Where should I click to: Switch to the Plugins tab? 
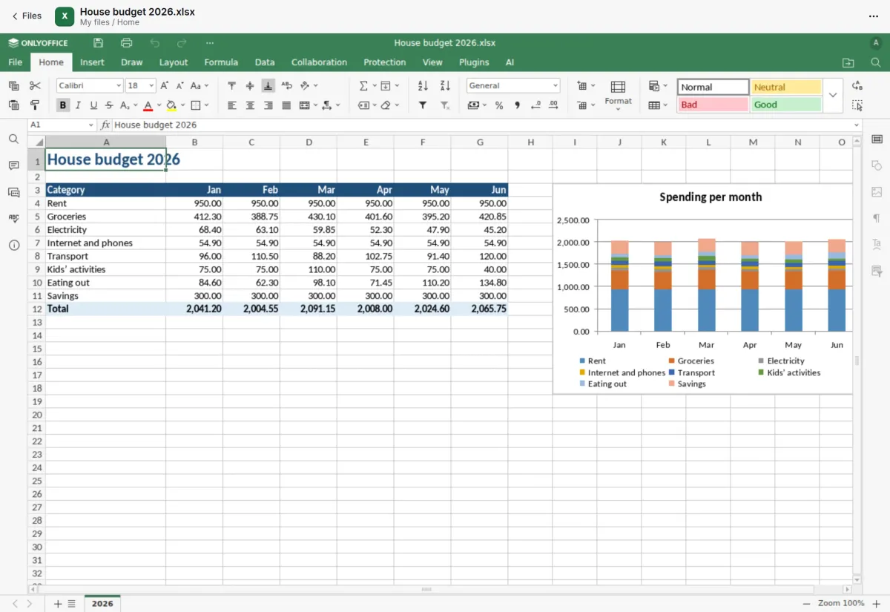tap(474, 62)
